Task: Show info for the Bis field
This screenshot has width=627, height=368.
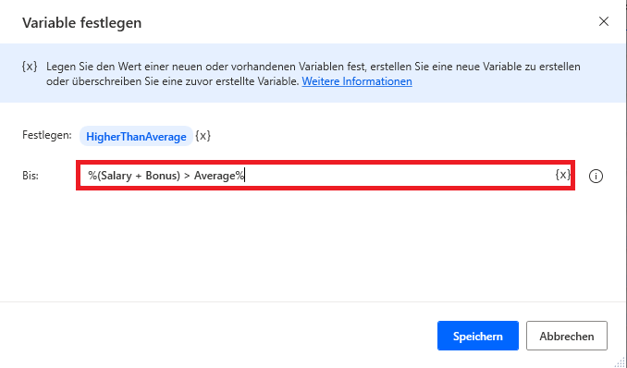Action: [x=596, y=176]
